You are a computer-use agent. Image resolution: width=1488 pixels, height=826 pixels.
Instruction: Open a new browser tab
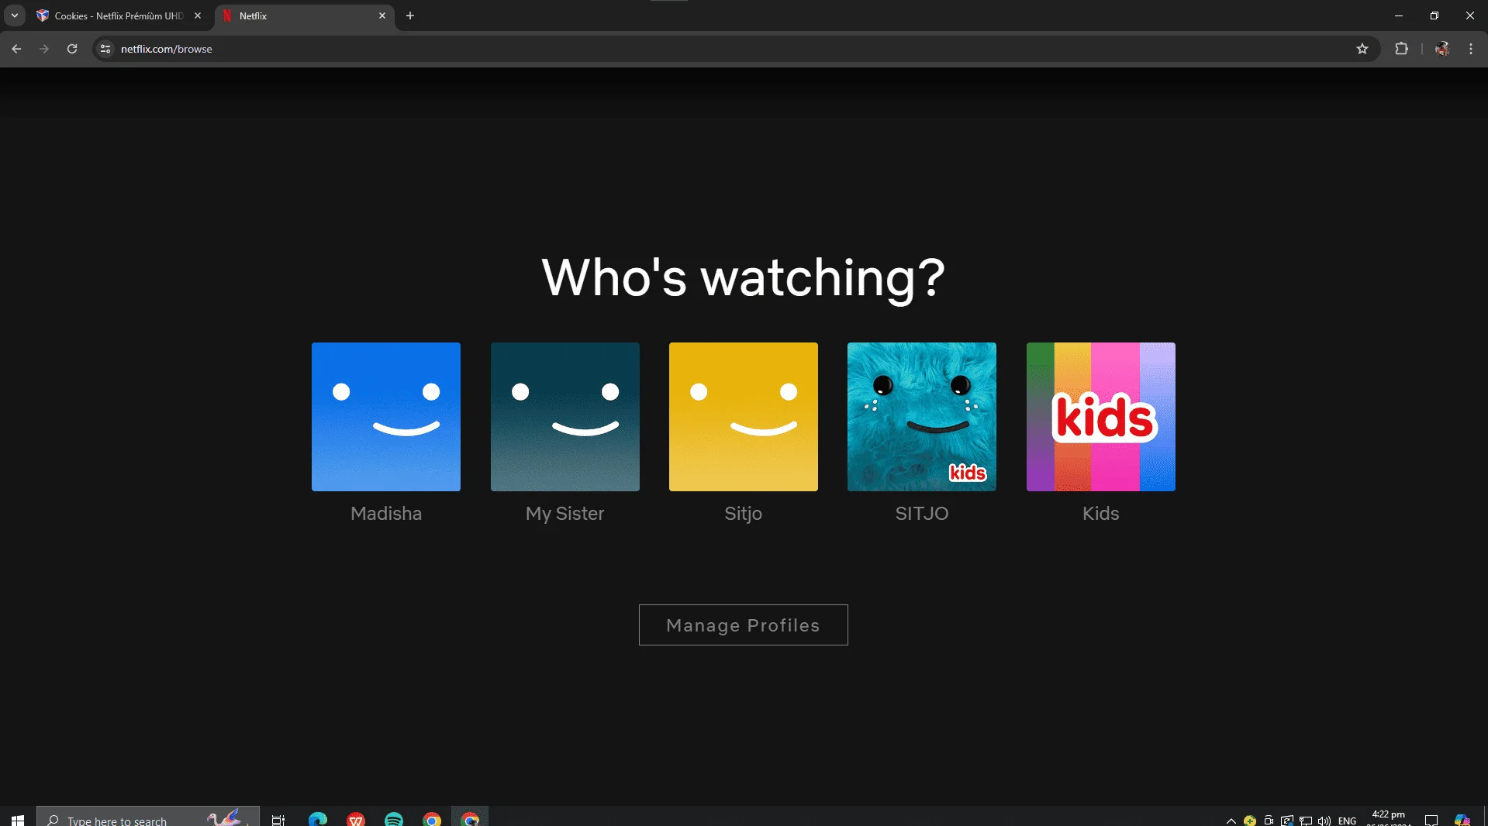(410, 15)
